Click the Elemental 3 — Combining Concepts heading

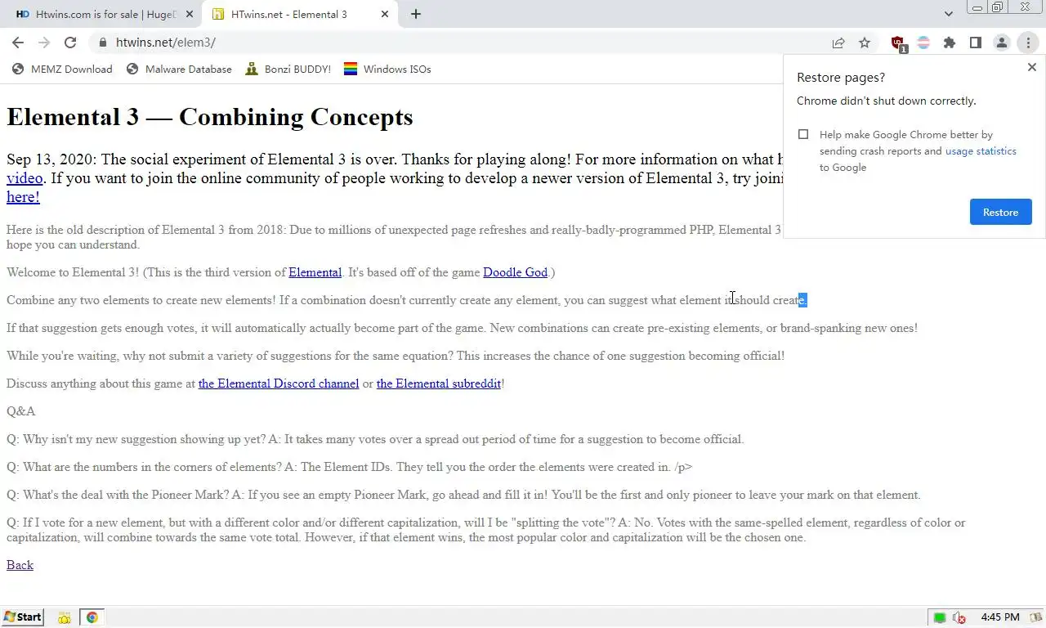click(x=210, y=117)
